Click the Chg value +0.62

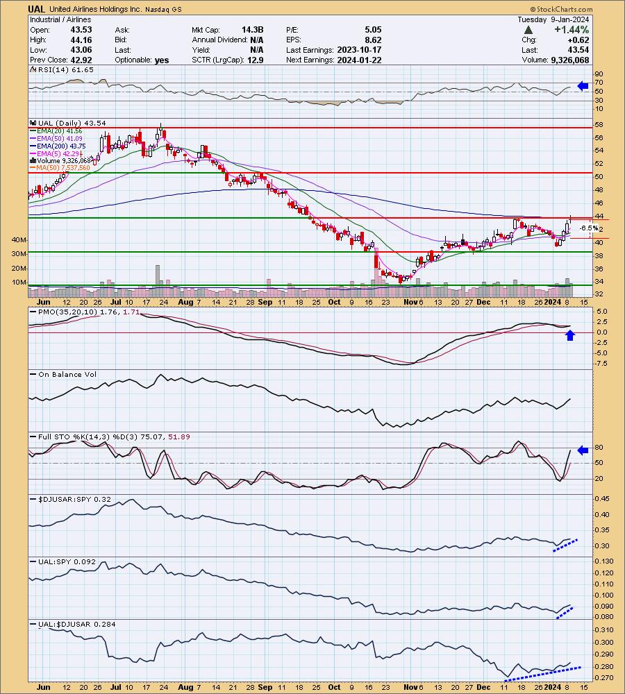point(578,40)
